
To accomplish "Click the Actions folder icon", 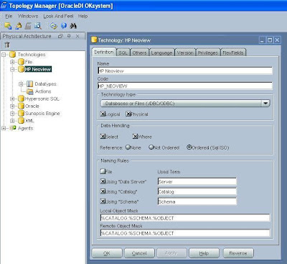I will [30, 91].
